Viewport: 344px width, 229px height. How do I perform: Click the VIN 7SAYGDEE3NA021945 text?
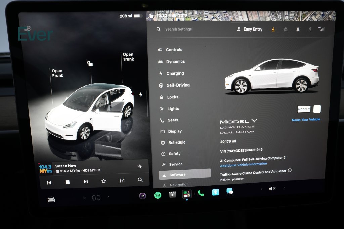point(241,151)
